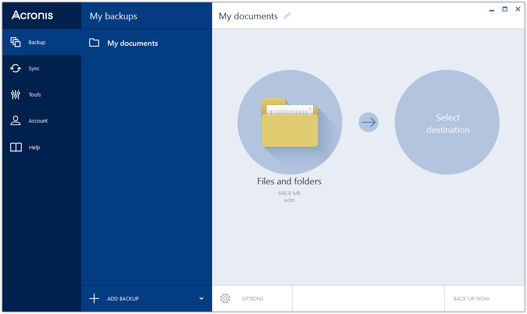Click the Options gear icon
The height and width of the screenshot is (314, 527).
[225, 298]
